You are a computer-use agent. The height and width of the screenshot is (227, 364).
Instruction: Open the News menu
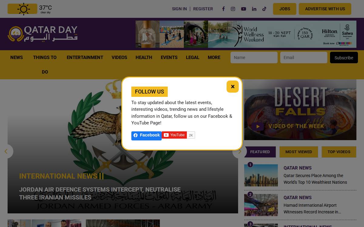[17, 58]
